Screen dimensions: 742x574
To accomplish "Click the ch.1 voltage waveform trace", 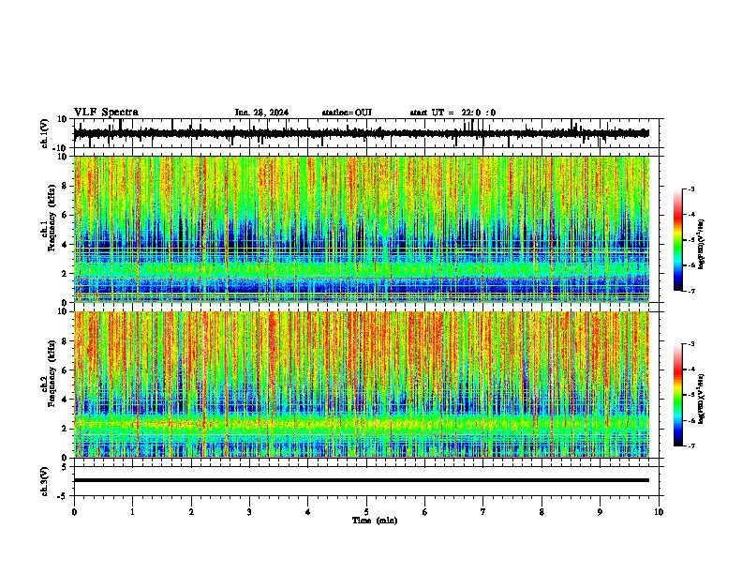I will tap(362, 133).
